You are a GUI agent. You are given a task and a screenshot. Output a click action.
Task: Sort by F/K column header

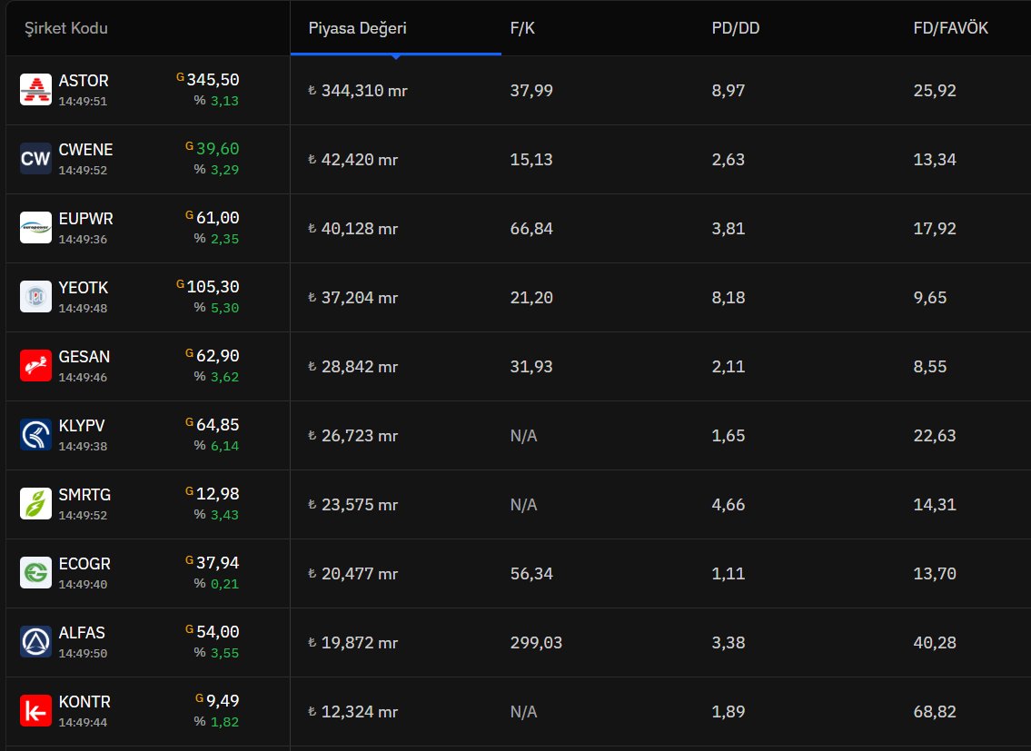pyautogui.click(x=522, y=28)
